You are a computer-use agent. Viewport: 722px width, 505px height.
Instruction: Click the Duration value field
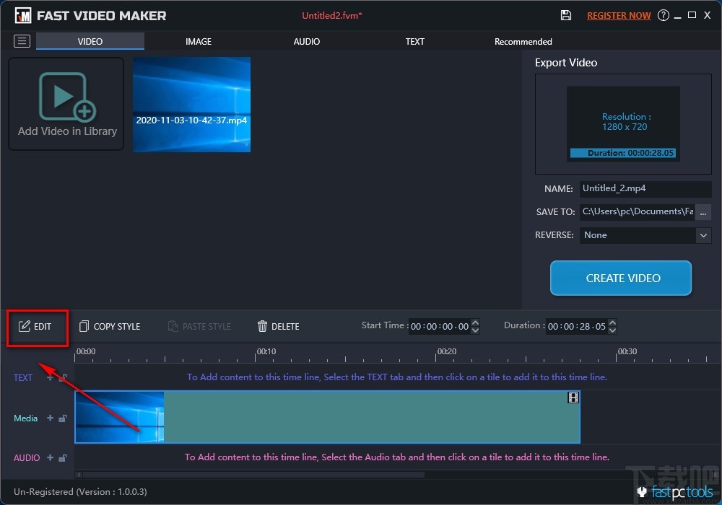tap(576, 326)
